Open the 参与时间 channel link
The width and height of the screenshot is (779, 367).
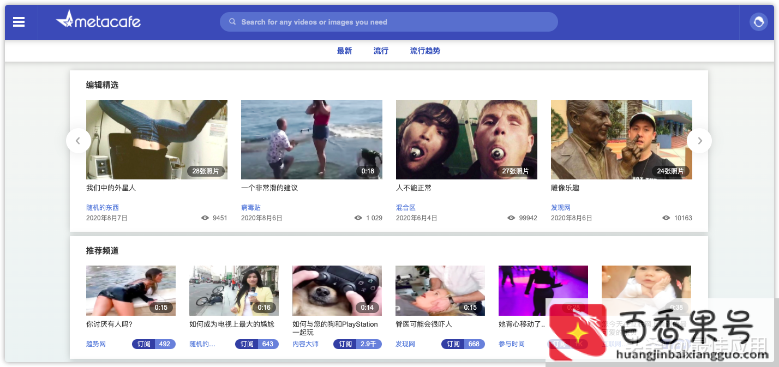(x=512, y=344)
